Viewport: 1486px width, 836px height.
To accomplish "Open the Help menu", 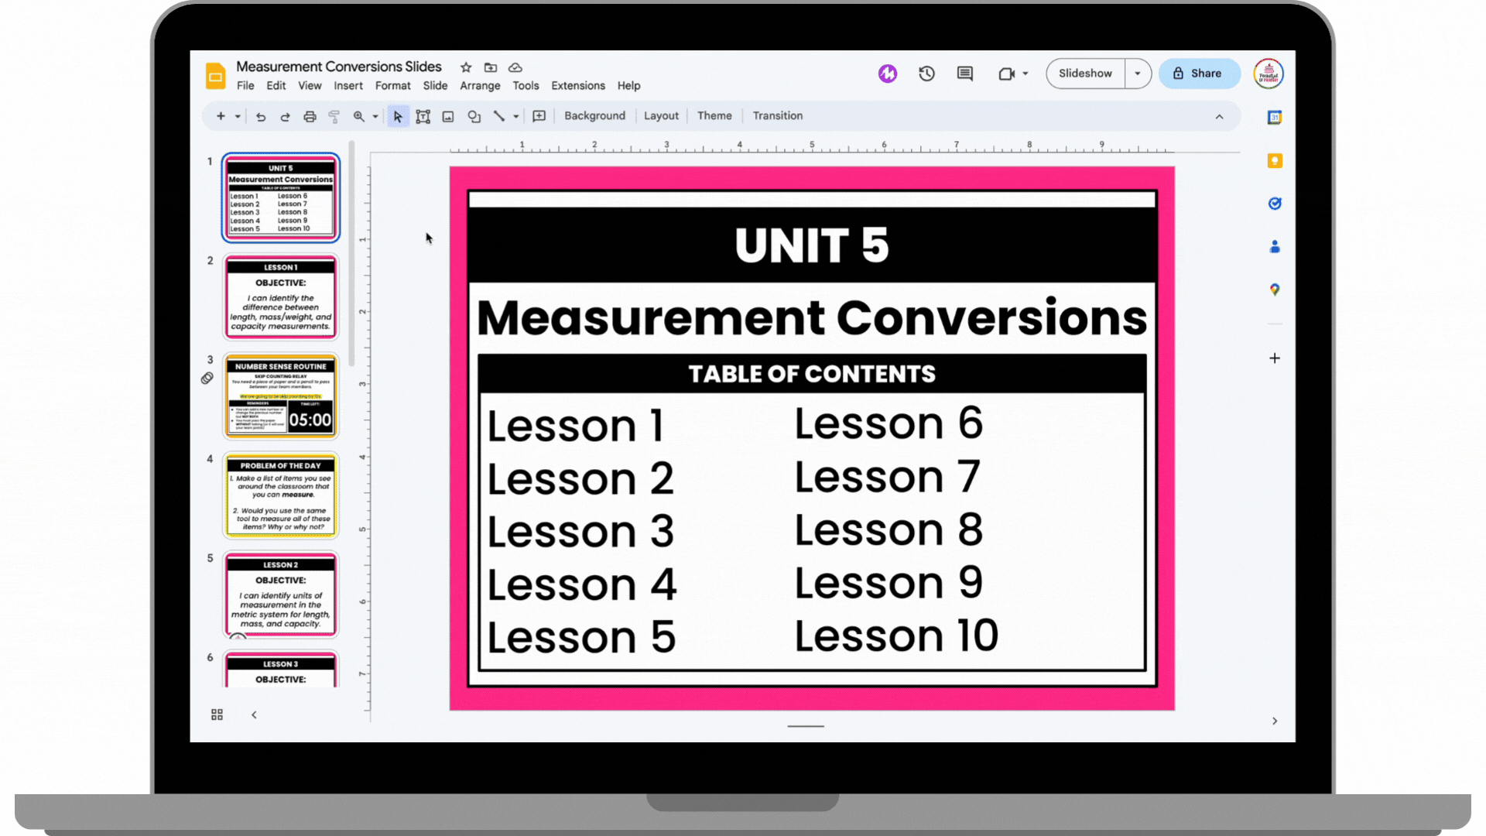I will coord(628,86).
